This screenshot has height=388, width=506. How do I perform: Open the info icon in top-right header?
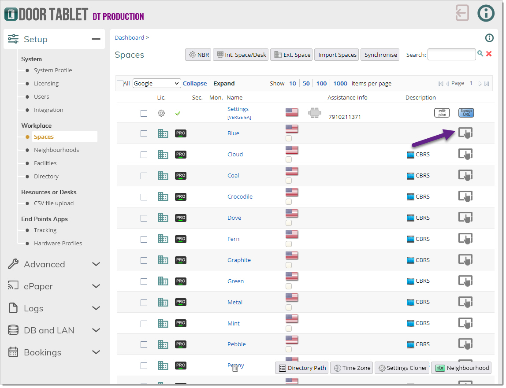click(486, 13)
